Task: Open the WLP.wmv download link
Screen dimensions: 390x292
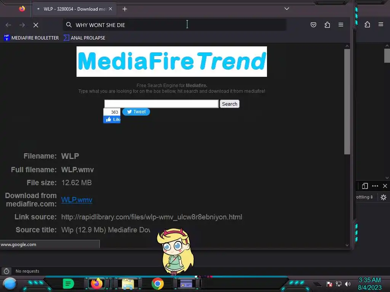Action: [77, 200]
